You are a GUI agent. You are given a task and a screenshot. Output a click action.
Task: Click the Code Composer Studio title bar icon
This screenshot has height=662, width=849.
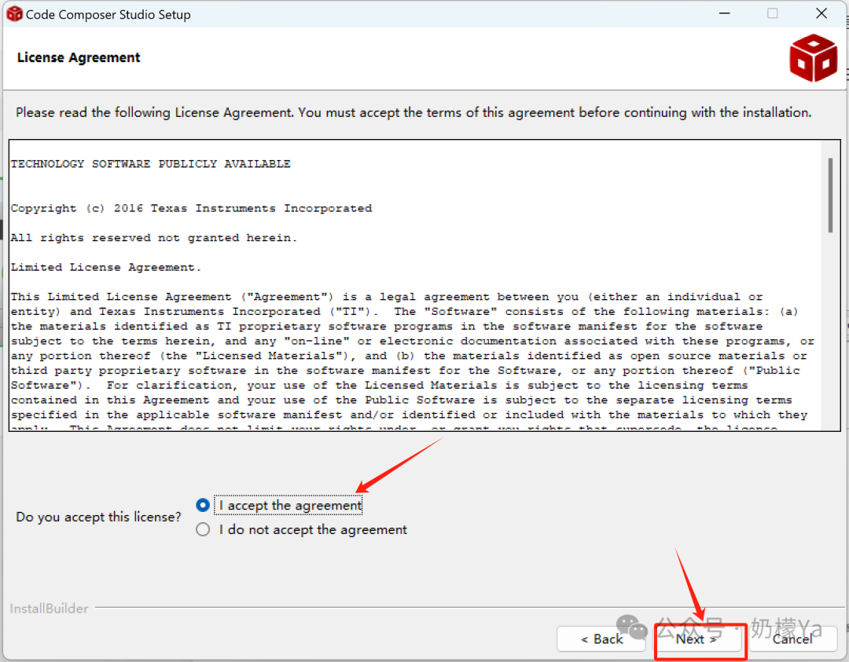(x=14, y=14)
